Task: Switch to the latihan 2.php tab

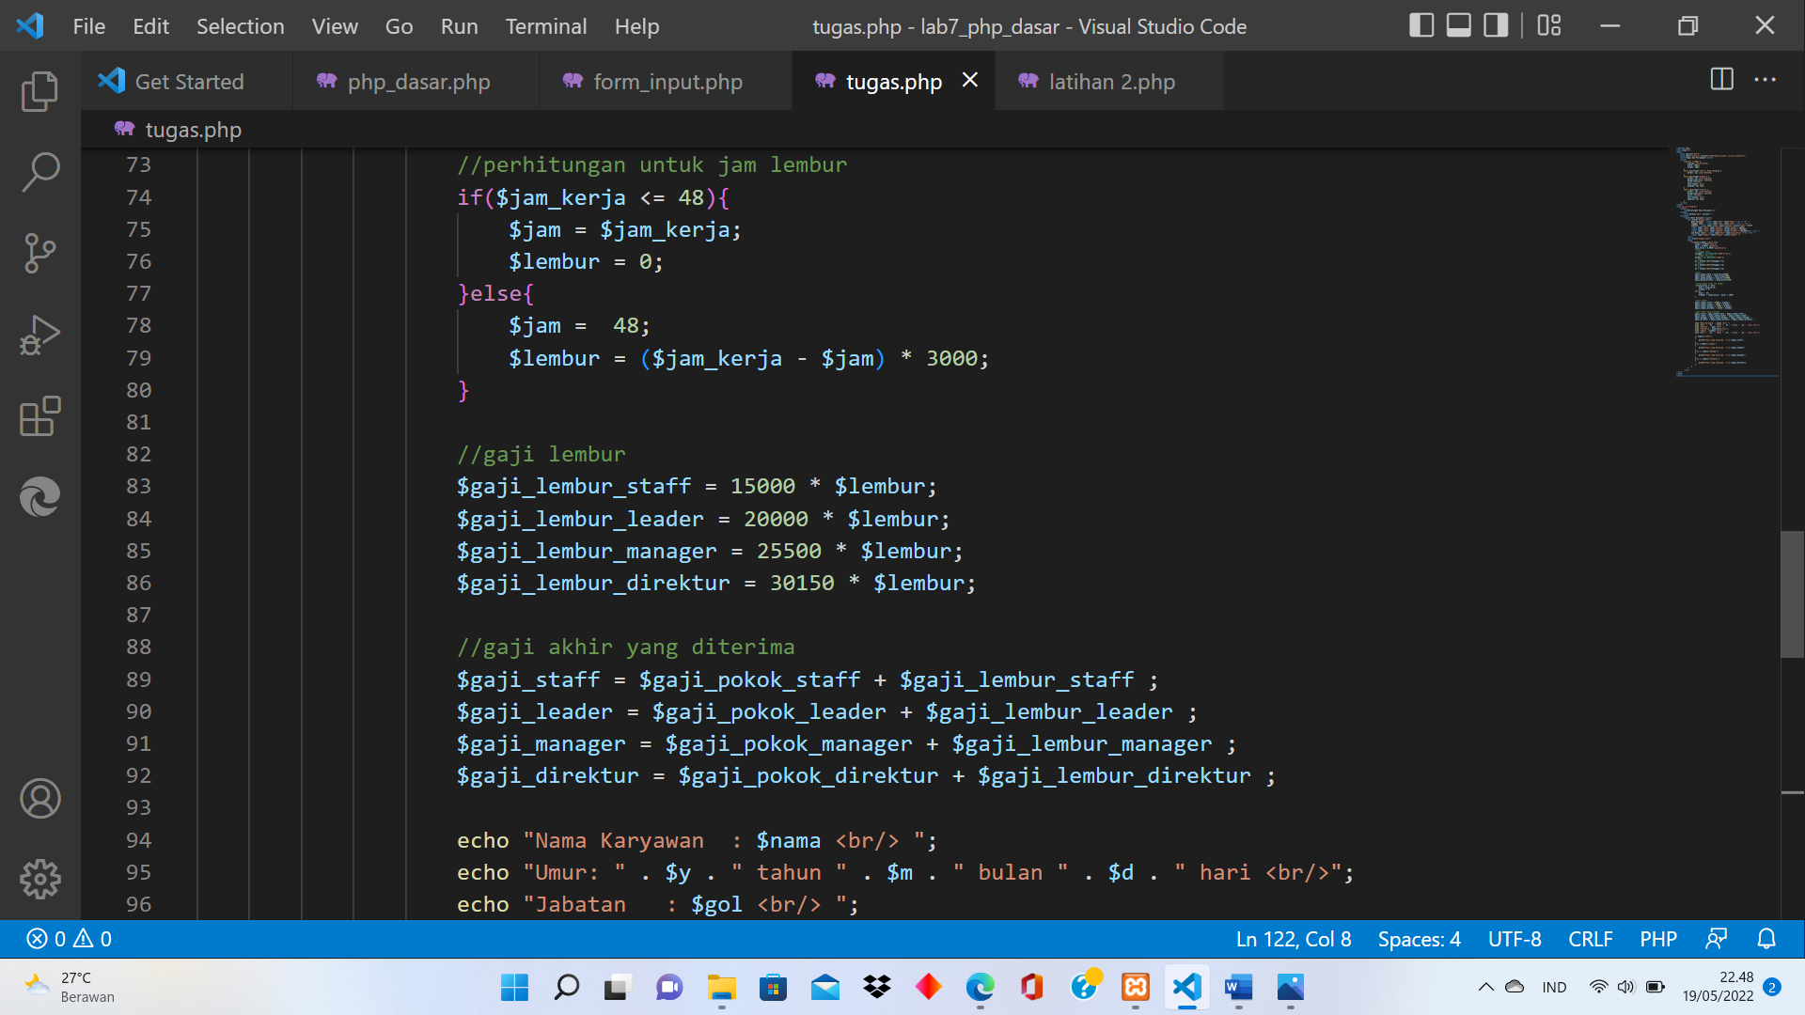Action: [x=1111, y=82]
